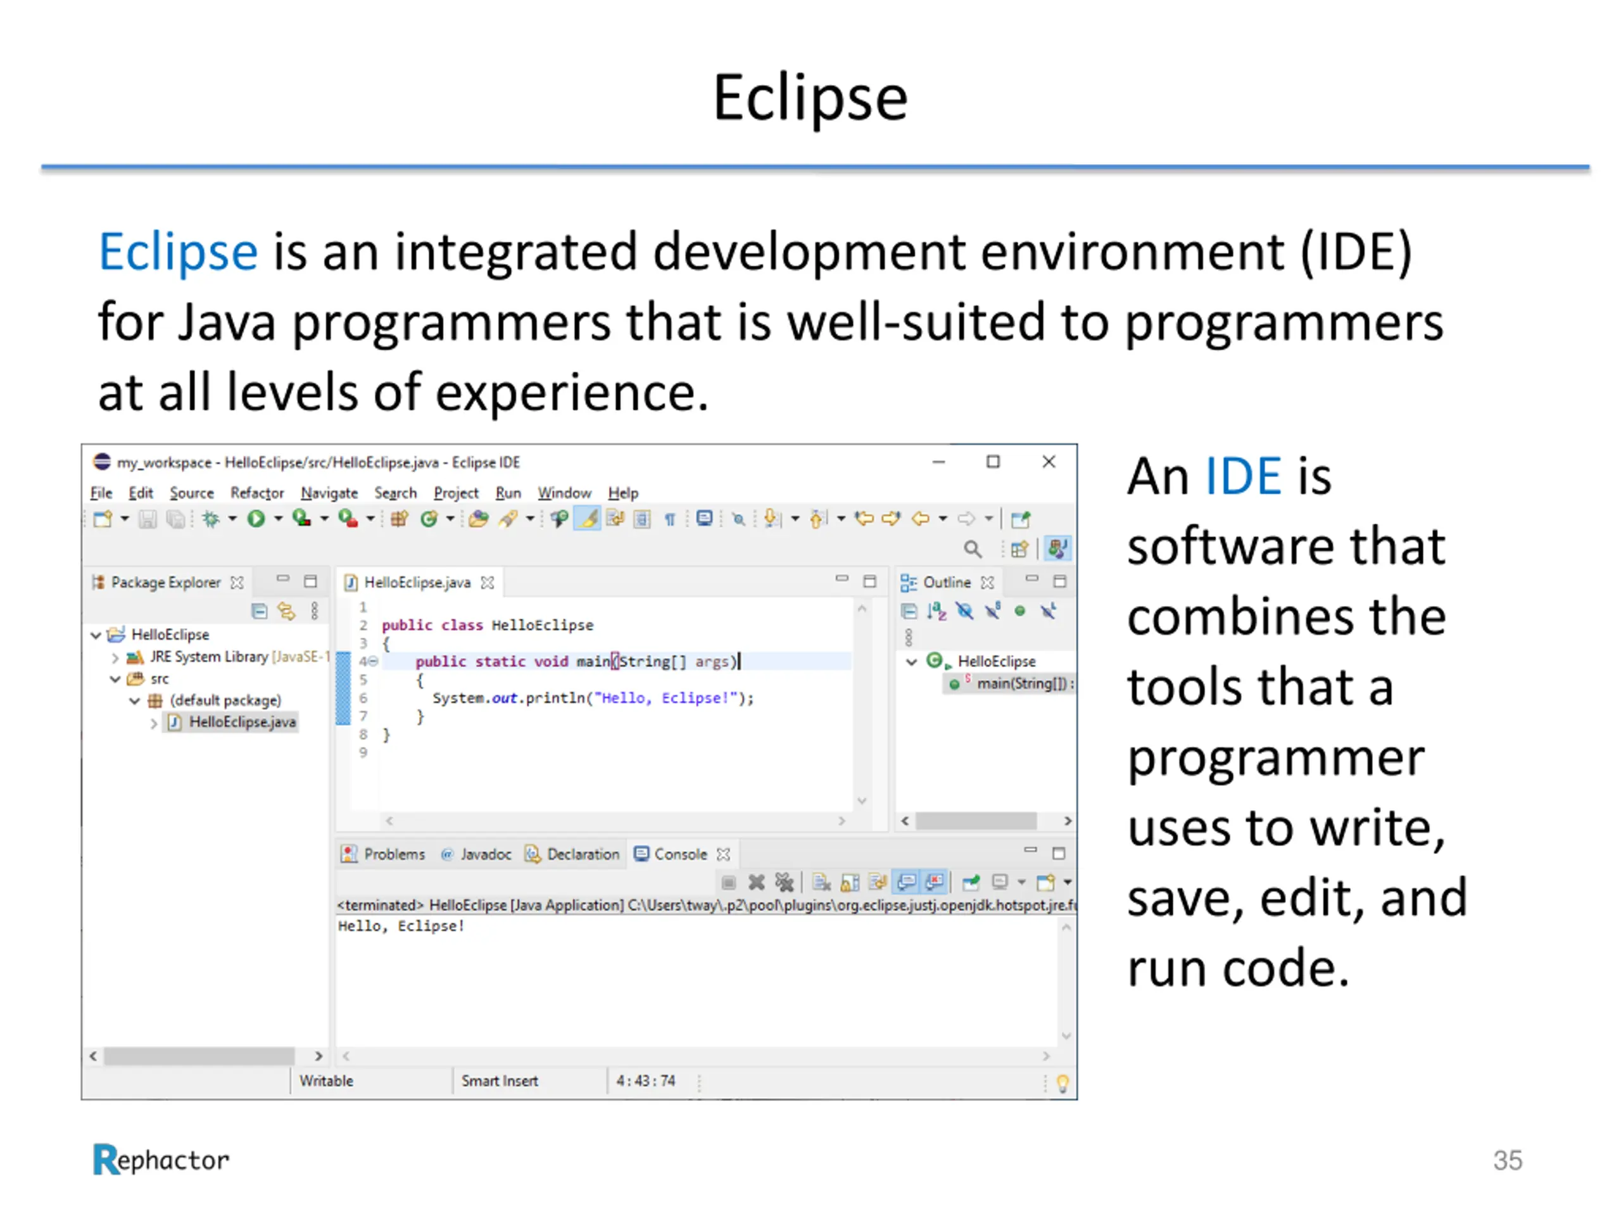Viewport: 1621px width, 1216px height.
Task: Click the Remove Launch X icon in Console
Action: (756, 882)
